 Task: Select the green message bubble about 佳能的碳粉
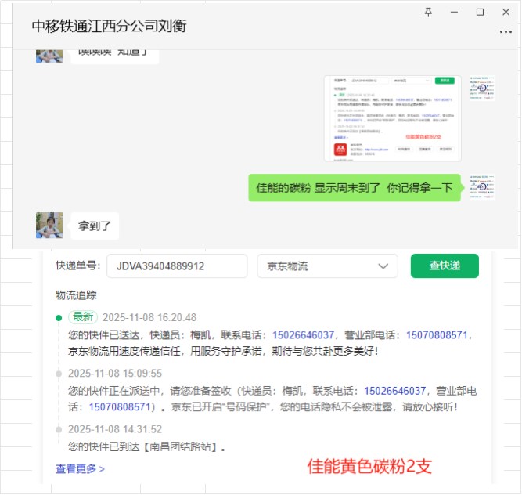click(355, 188)
